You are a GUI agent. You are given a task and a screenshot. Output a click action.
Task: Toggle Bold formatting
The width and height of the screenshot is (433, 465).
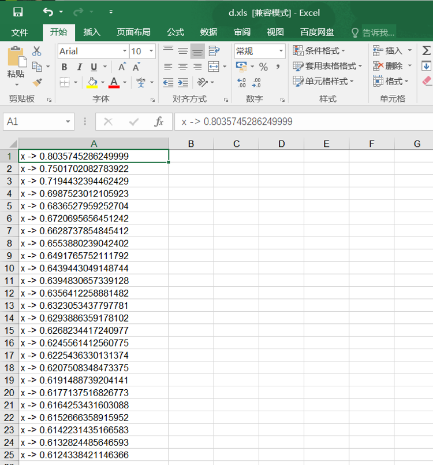tap(65, 67)
